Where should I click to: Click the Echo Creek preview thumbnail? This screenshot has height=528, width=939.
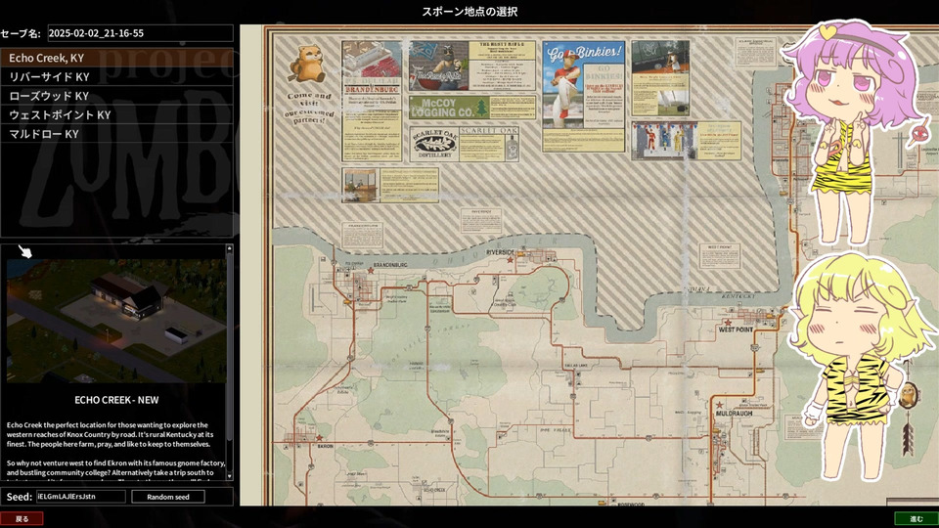tap(116, 321)
